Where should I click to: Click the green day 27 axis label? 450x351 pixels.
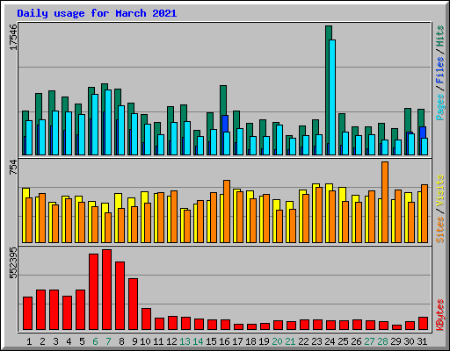pos(369,341)
